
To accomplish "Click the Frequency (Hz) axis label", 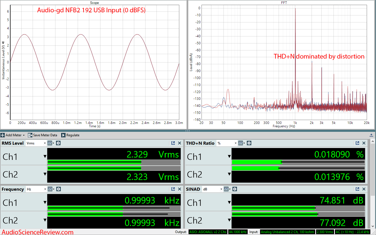I will click(x=284, y=126).
